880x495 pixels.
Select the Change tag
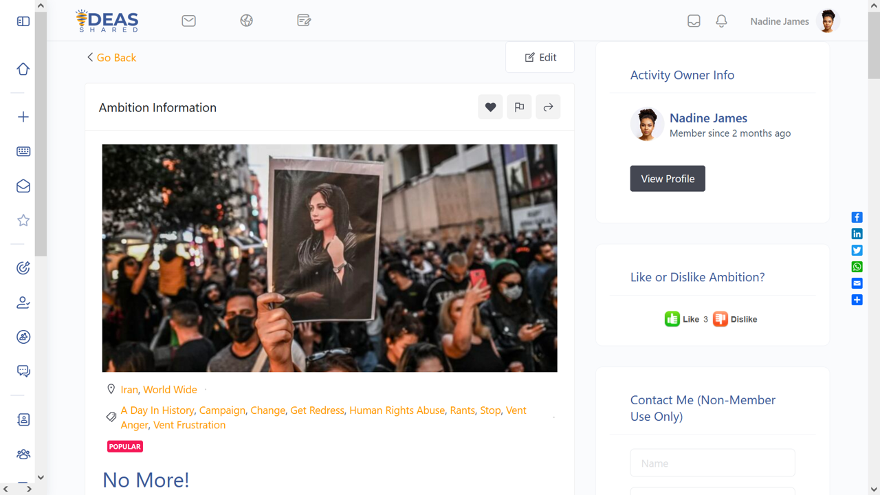[267, 410]
